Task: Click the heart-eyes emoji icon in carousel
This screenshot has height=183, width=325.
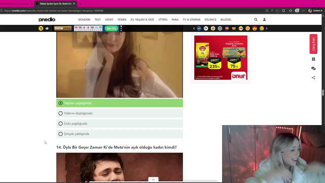Action: [255, 28]
